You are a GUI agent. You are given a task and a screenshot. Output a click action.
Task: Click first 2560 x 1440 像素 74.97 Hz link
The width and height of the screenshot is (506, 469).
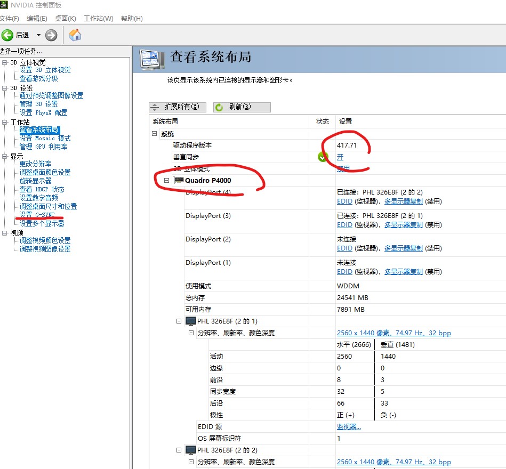point(394,333)
